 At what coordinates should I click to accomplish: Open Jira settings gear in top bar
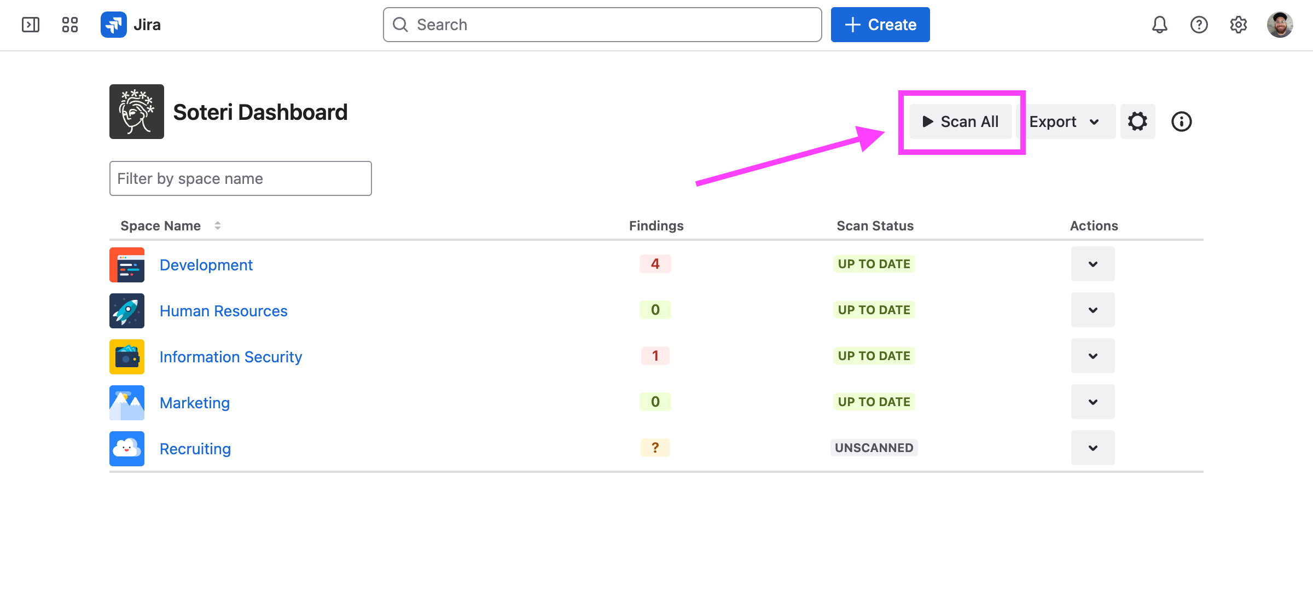(1238, 25)
